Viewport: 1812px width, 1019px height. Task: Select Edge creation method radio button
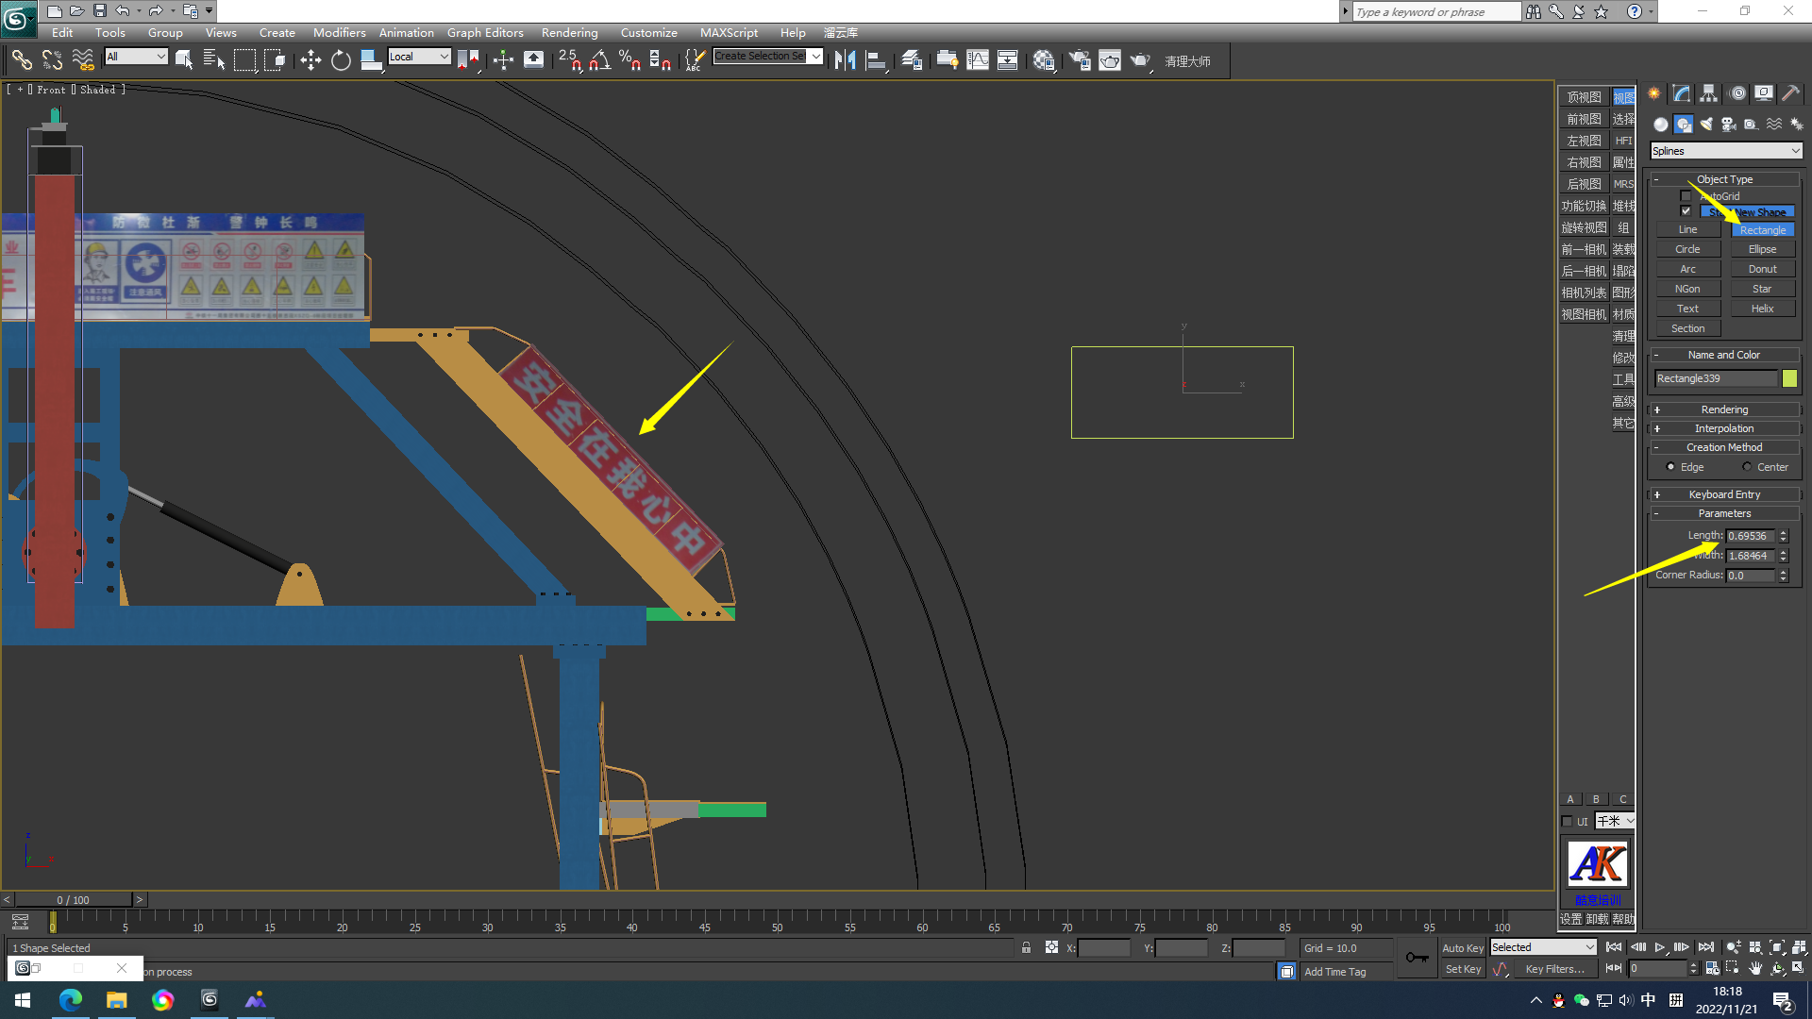[1670, 467]
